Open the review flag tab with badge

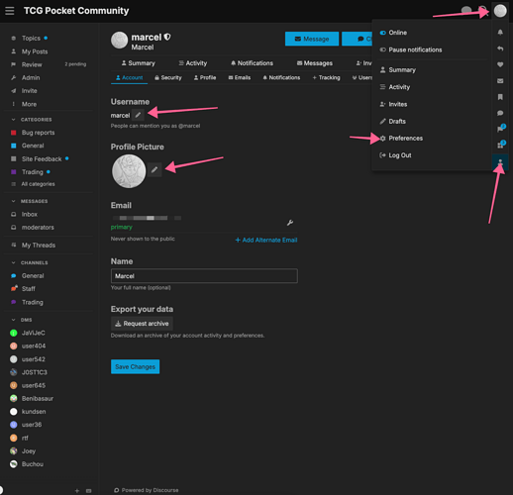tap(500, 129)
